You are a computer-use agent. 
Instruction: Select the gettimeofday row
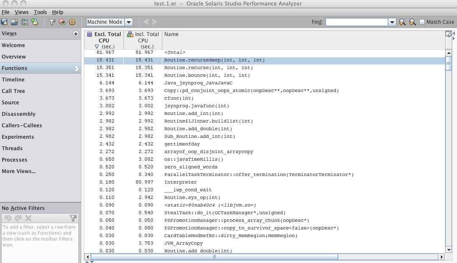point(265,144)
